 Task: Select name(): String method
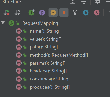[x=44, y=31]
